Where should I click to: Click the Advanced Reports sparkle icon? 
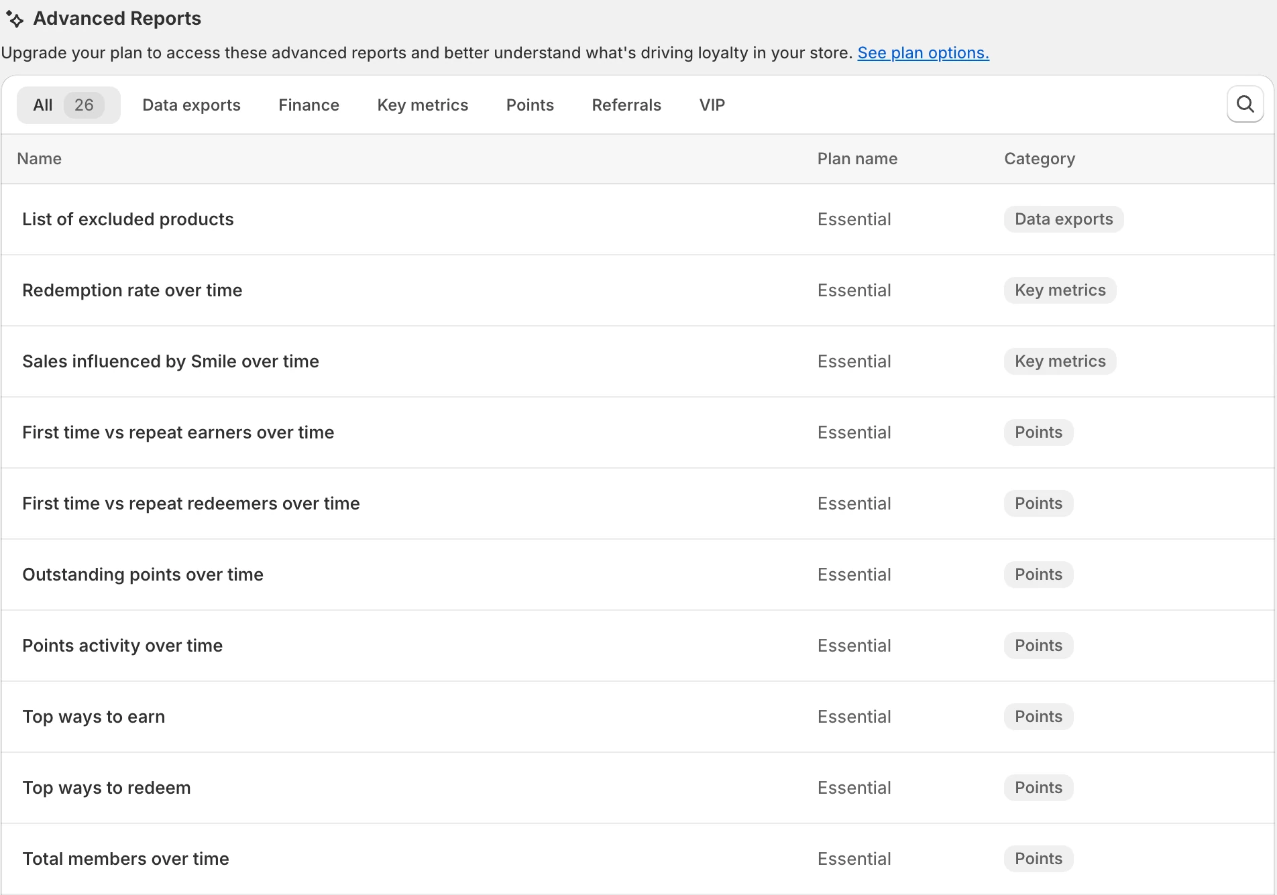pyautogui.click(x=15, y=19)
